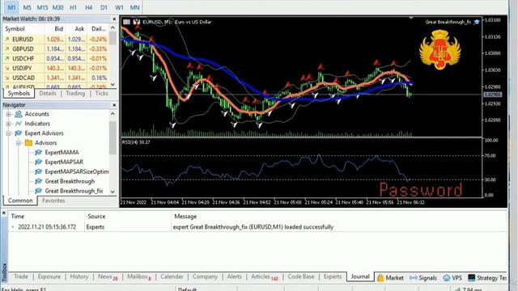Select EURUSD row in Market Watch
This screenshot has height=291, width=518.
click(x=55, y=40)
